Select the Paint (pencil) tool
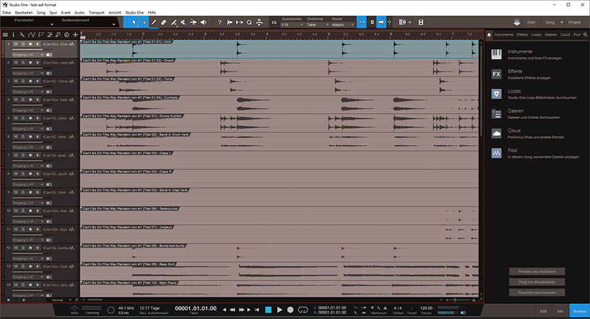The width and height of the screenshot is (590, 319). point(153,22)
